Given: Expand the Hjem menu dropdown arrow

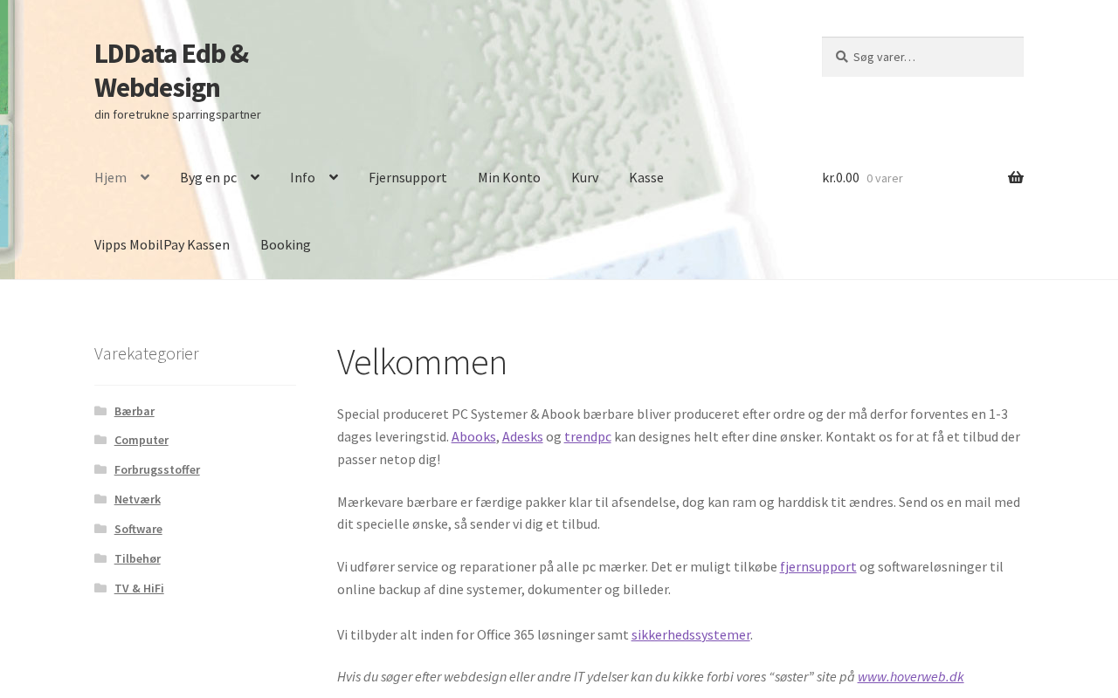Looking at the screenshot, I should 144,178.
